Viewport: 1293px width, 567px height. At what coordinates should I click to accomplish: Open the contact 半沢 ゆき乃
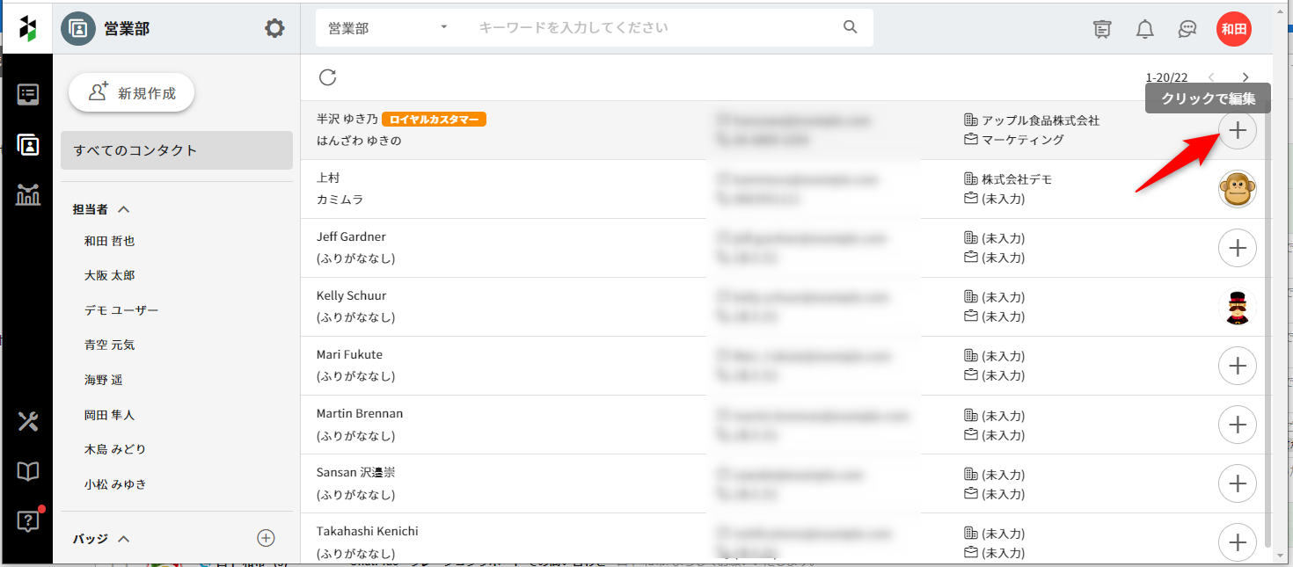347,120
